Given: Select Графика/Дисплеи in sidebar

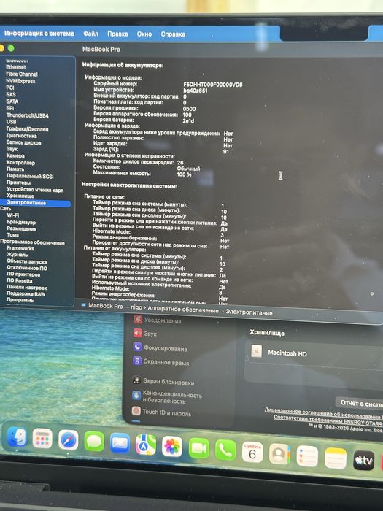Looking at the screenshot, I should (x=28, y=129).
